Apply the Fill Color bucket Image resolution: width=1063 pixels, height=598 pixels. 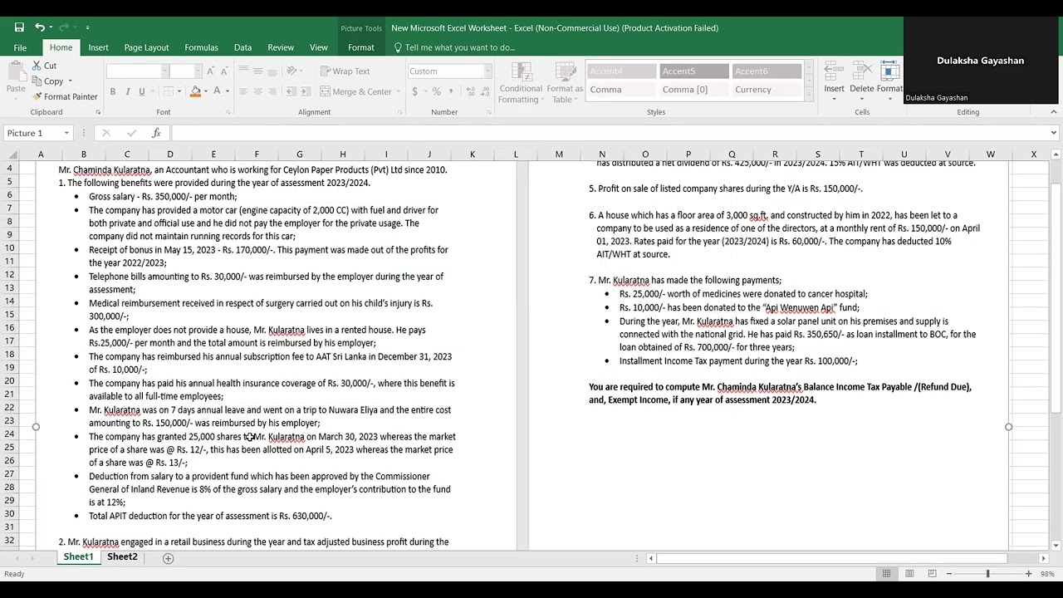tap(196, 91)
